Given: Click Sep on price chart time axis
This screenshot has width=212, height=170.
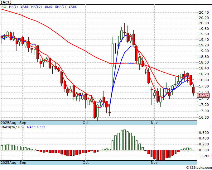Looking at the screenshot, I should (22, 123).
